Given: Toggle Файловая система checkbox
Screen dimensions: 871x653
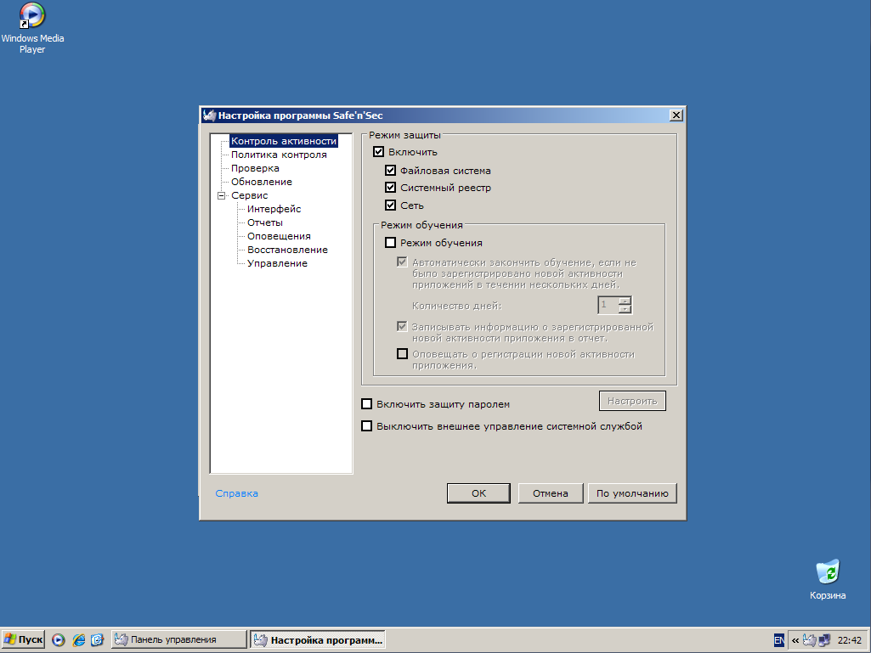Looking at the screenshot, I should 391,171.
